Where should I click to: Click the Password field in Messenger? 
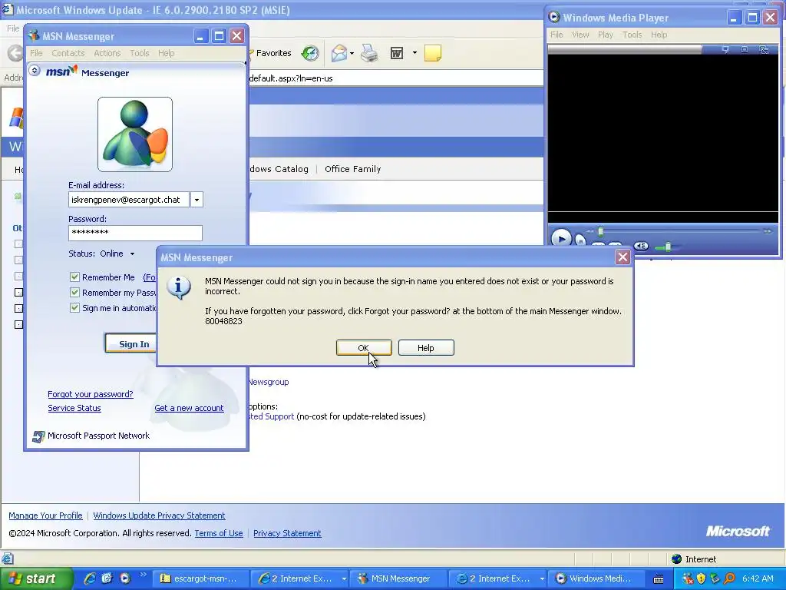click(x=135, y=233)
